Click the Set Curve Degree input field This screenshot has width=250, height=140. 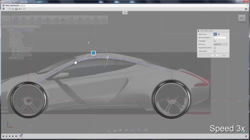pyautogui.click(x=220, y=37)
